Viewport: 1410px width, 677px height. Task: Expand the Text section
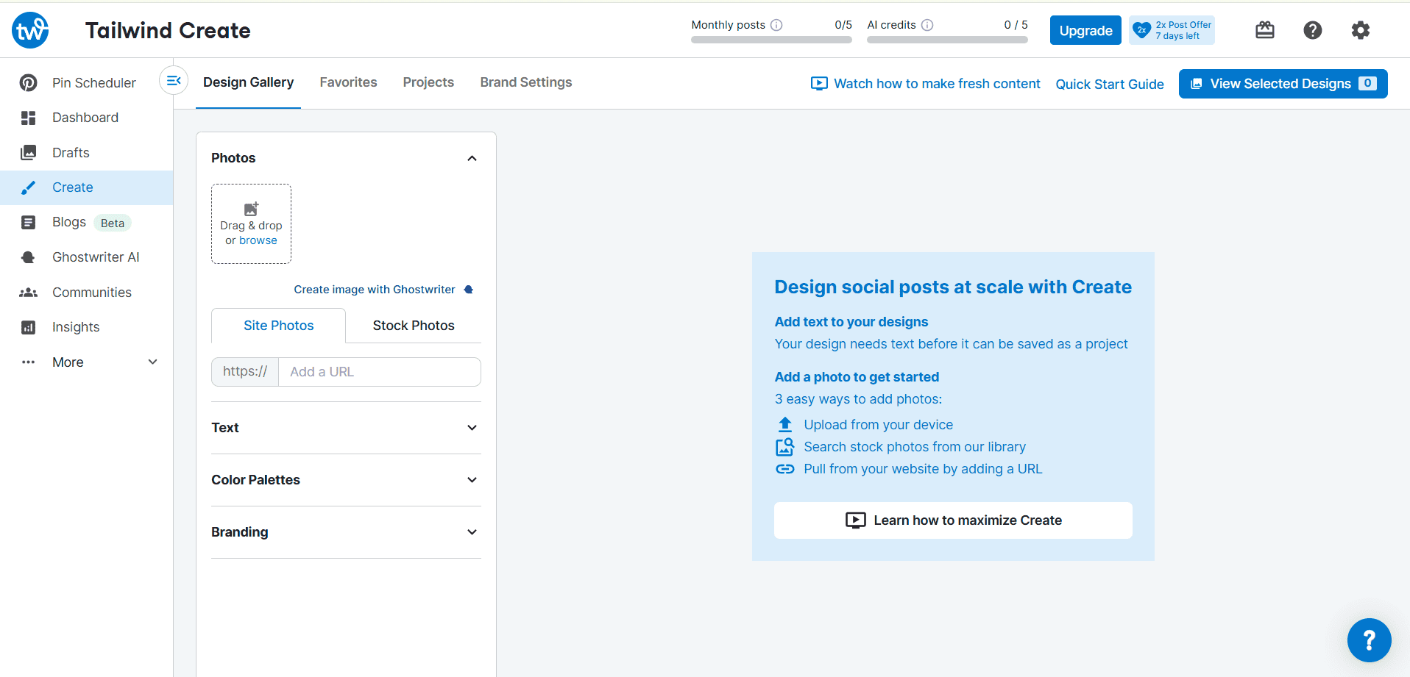pos(346,428)
